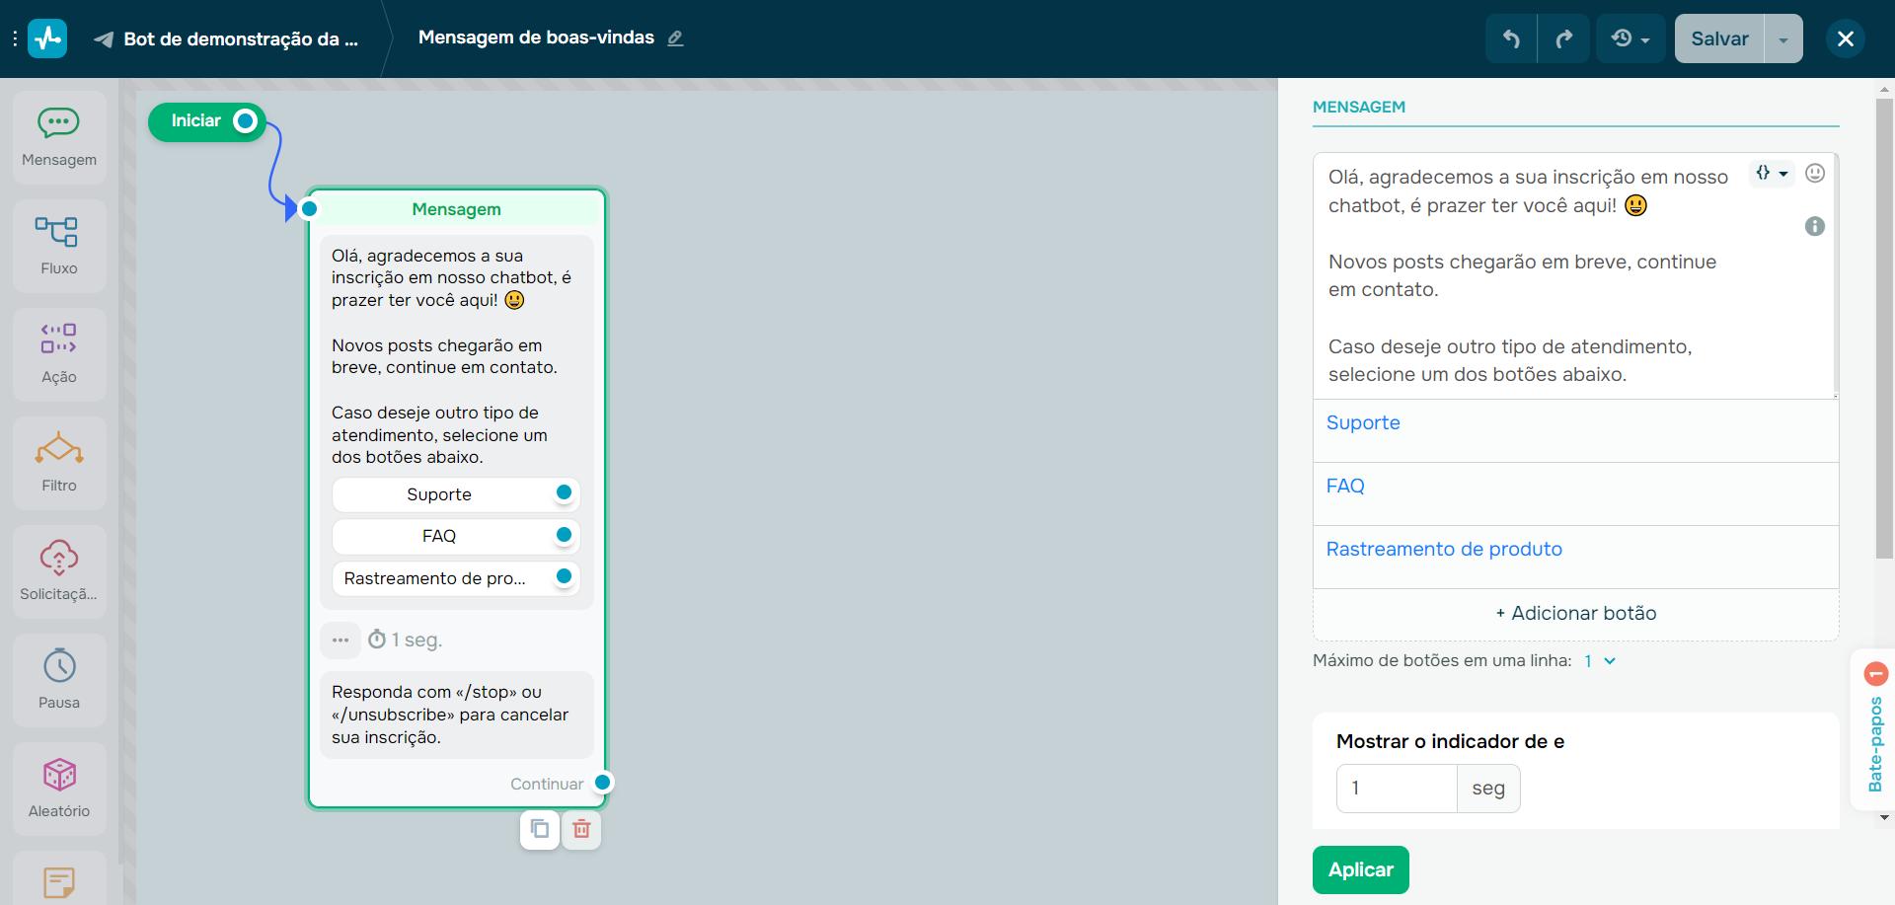Add a Pausa element from sidebar
Screen dimensions: 1895x905
point(59,680)
